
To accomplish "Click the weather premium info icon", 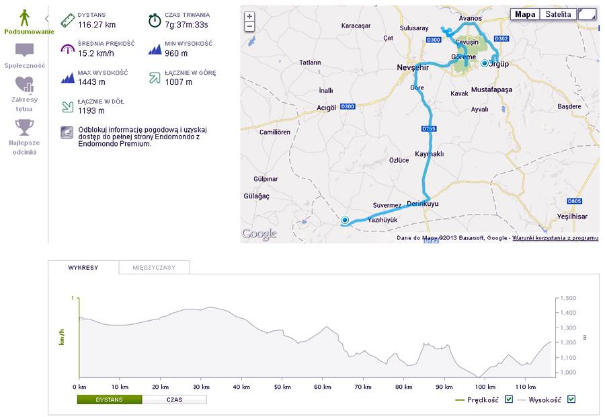I will tap(67, 132).
